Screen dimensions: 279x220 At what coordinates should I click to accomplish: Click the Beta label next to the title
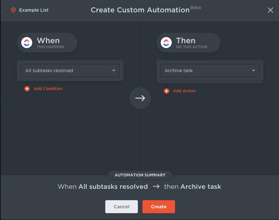pos(196,7)
